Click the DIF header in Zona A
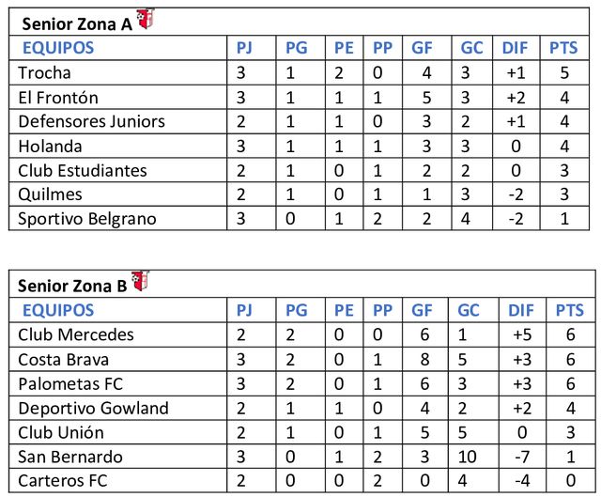Viewport: 601px width, 497px height. 516,47
